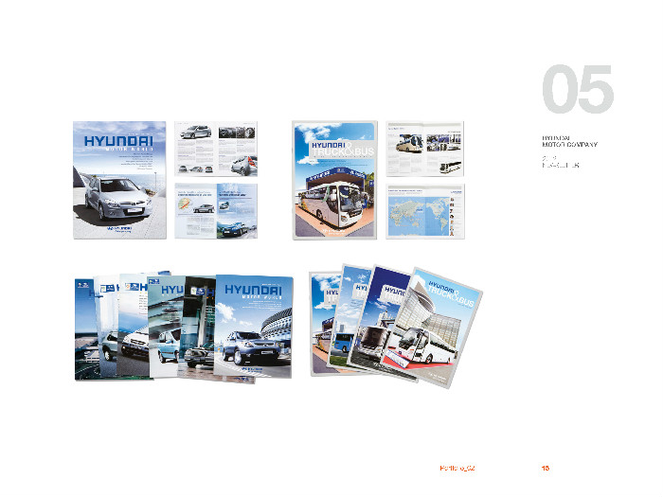Open the magazine spread showing silver hatchback photos
Image resolution: width=663 pixels, height=497 pixels.
[x=216, y=149]
